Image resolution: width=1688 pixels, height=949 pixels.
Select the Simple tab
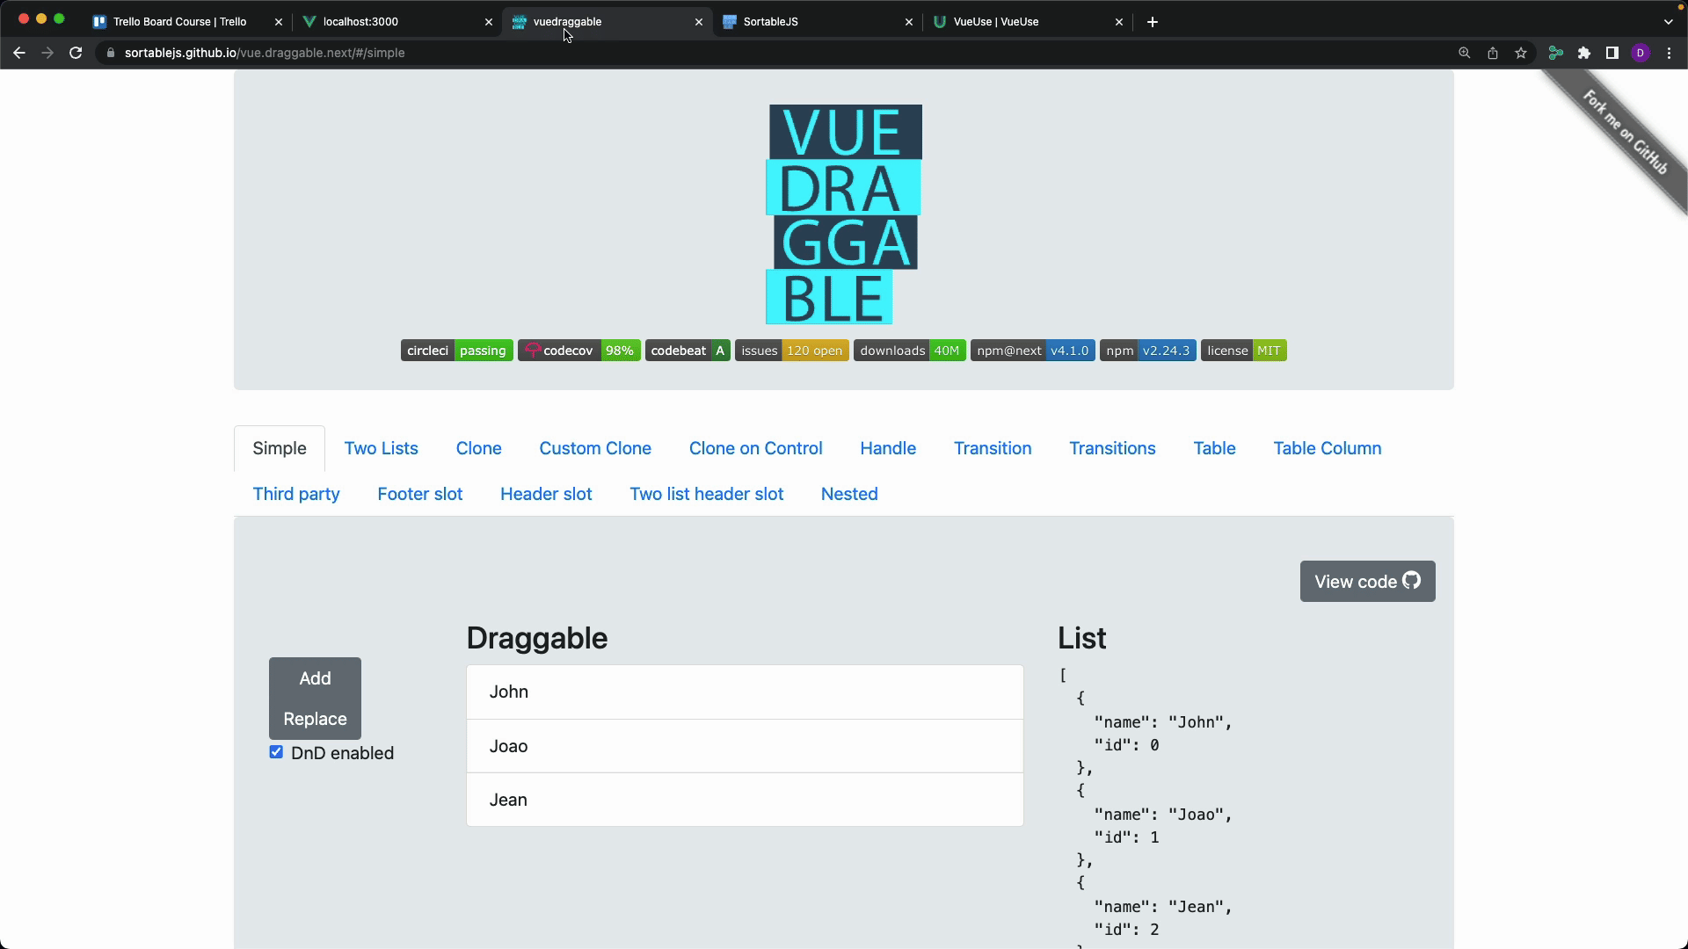(280, 448)
